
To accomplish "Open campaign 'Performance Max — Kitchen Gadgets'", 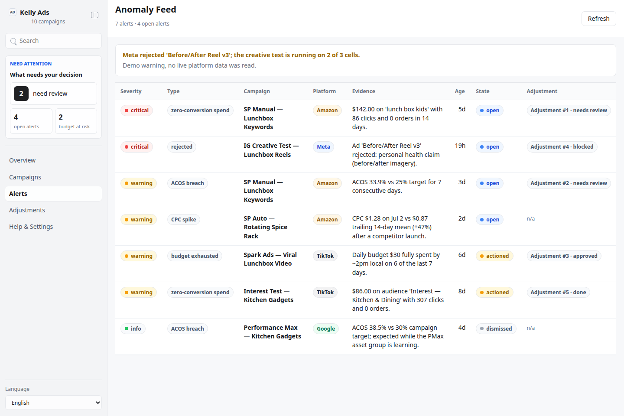I will tap(273, 332).
